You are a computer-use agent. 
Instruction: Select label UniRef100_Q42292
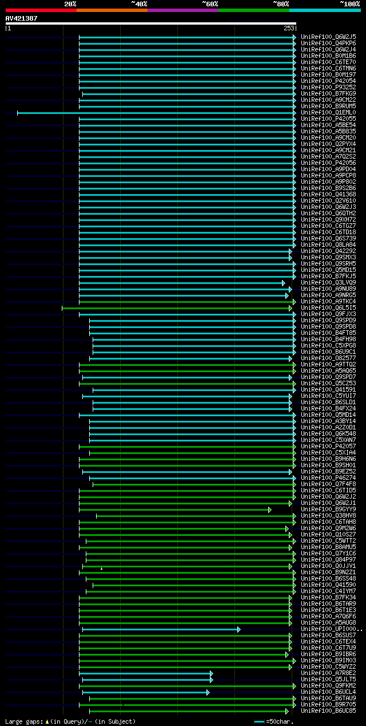pos(328,251)
